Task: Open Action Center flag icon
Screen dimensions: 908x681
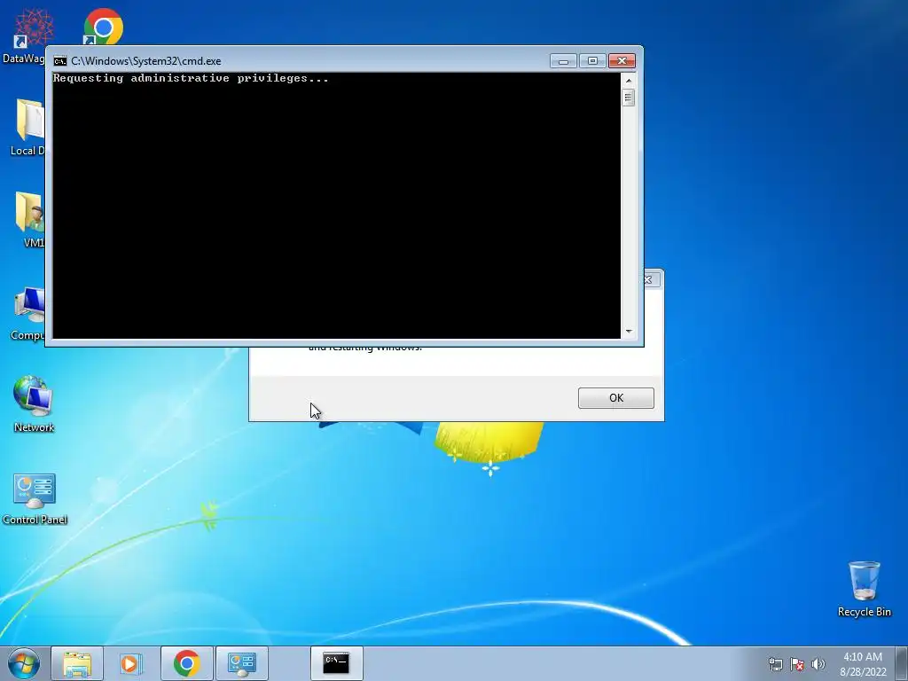Action: (797, 664)
